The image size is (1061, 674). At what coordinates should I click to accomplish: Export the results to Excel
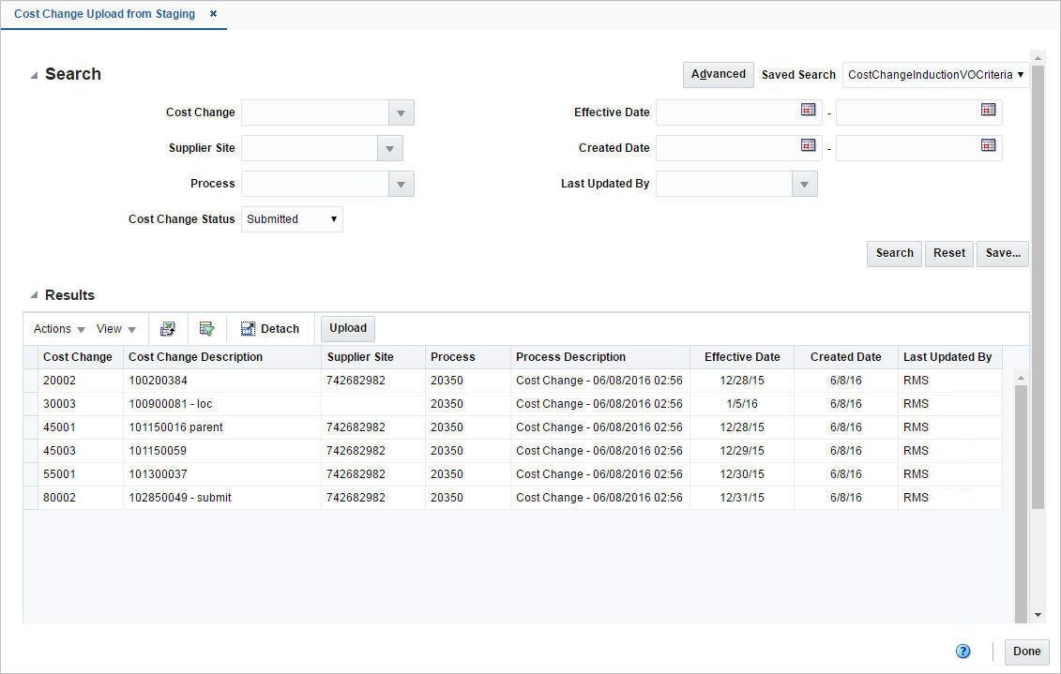tap(167, 328)
